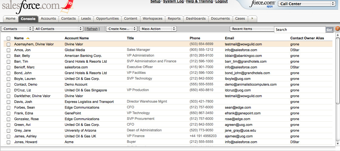
Task: Switch to the Opportunities tab
Action: click(x=107, y=18)
